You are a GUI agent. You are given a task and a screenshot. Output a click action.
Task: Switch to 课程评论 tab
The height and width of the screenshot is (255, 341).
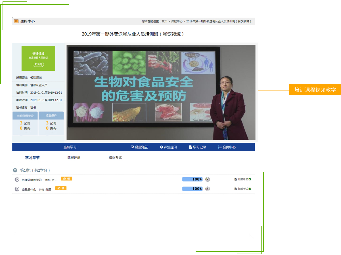click(x=74, y=157)
